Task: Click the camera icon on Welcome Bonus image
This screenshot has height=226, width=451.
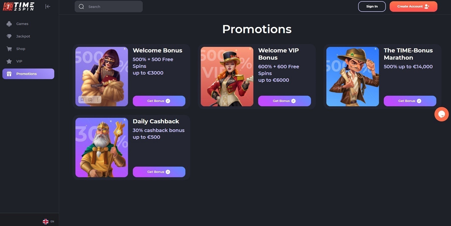Action: click(90, 100)
